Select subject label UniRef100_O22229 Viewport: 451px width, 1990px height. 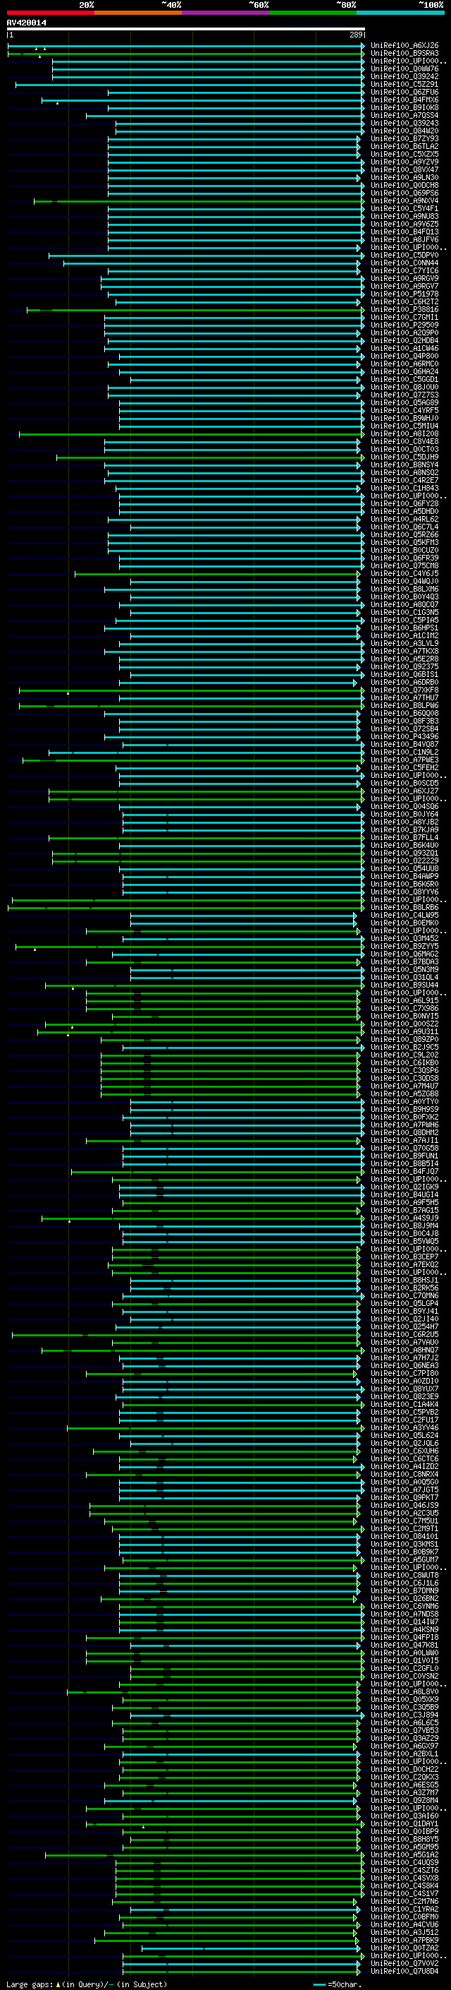[404, 861]
